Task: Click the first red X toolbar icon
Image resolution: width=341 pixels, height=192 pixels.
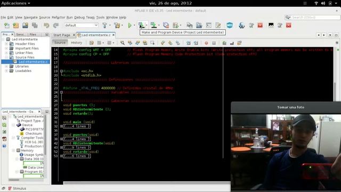Action: (x=260, y=25)
